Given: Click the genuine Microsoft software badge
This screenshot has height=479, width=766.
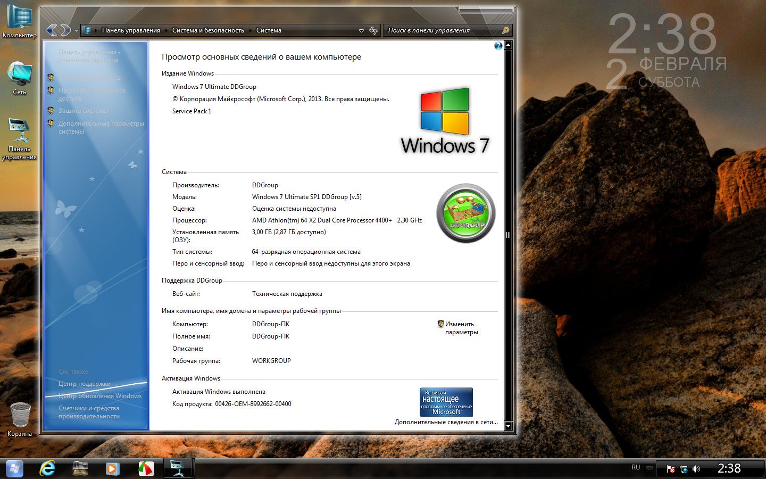Looking at the screenshot, I should (x=446, y=402).
